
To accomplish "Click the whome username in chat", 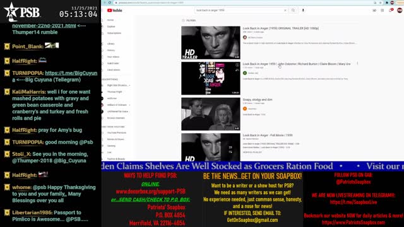I will pyautogui.click(x=21, y=187).
